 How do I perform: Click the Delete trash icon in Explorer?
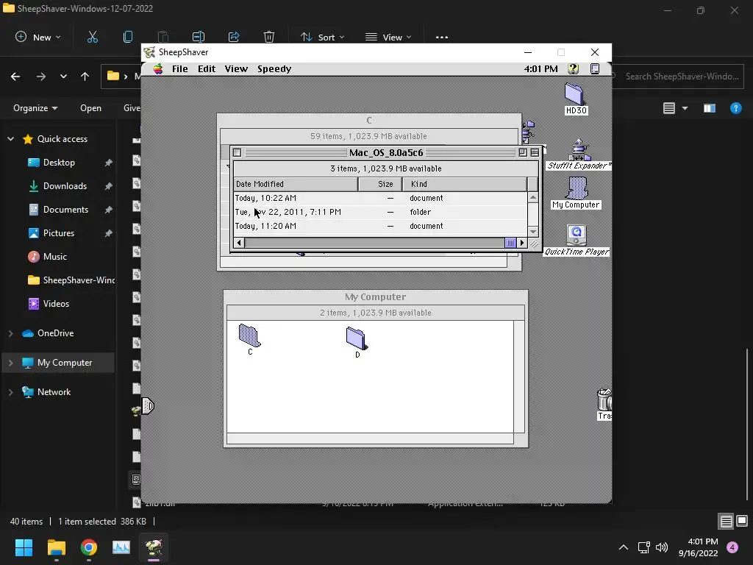pyautogui.click(x=269, y=37)
